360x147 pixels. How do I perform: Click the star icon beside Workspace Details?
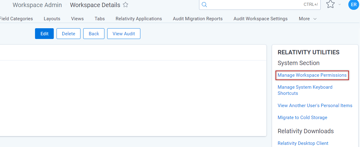coord(125,5)
